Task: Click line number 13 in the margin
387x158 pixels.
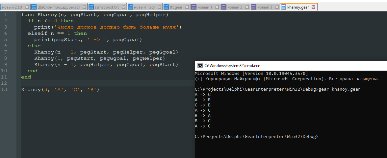Action: (4, 90)
